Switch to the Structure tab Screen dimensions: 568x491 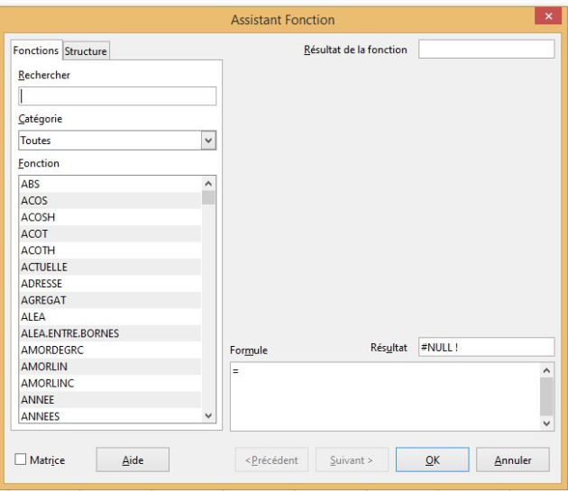tap(86, 51)
